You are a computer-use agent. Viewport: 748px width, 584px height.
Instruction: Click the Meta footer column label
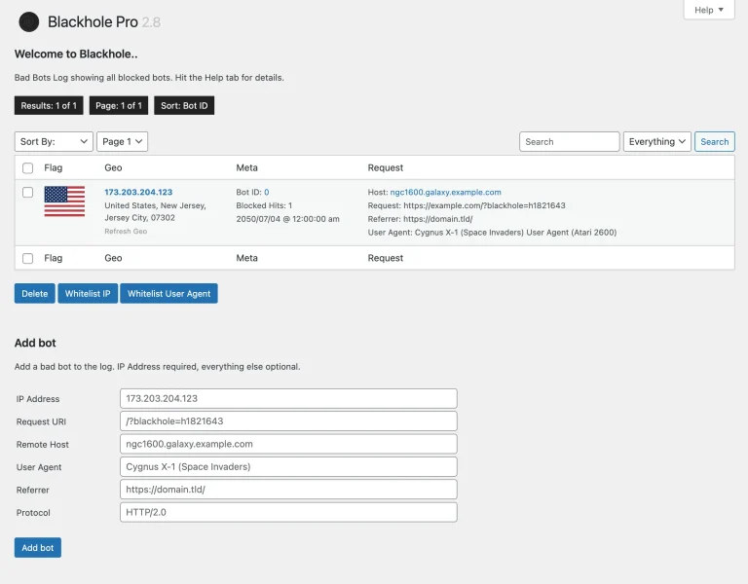[246, 258]
